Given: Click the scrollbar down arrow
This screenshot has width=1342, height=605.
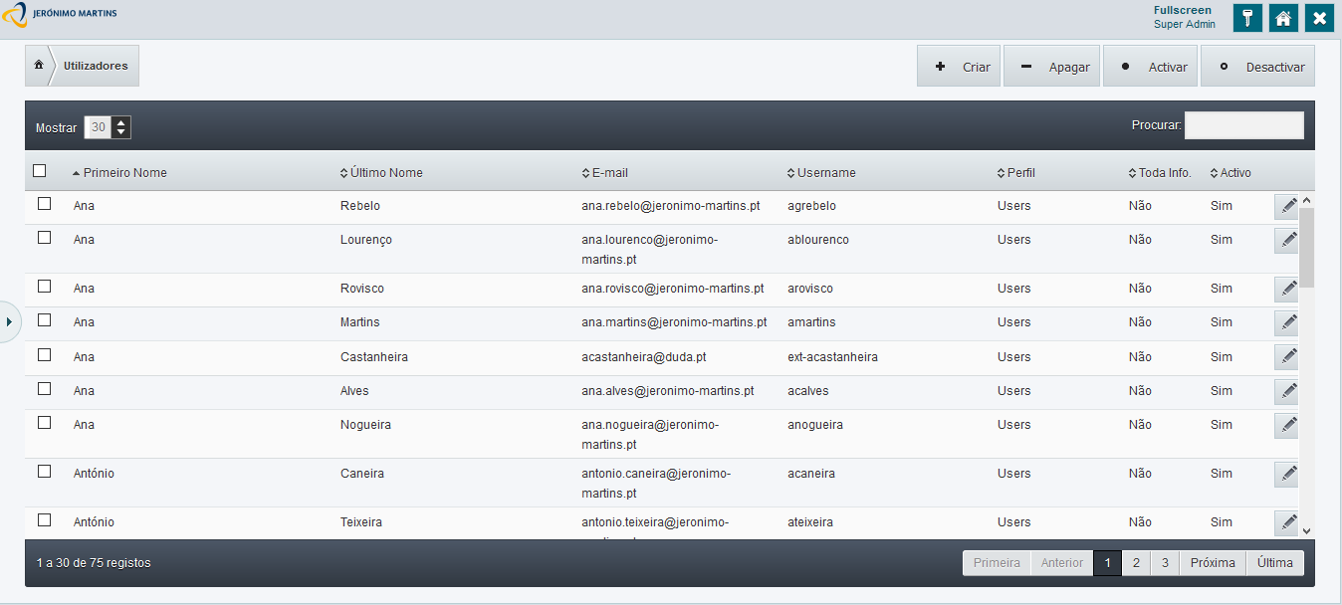Looking at the screenshot, I should 1307,531.
